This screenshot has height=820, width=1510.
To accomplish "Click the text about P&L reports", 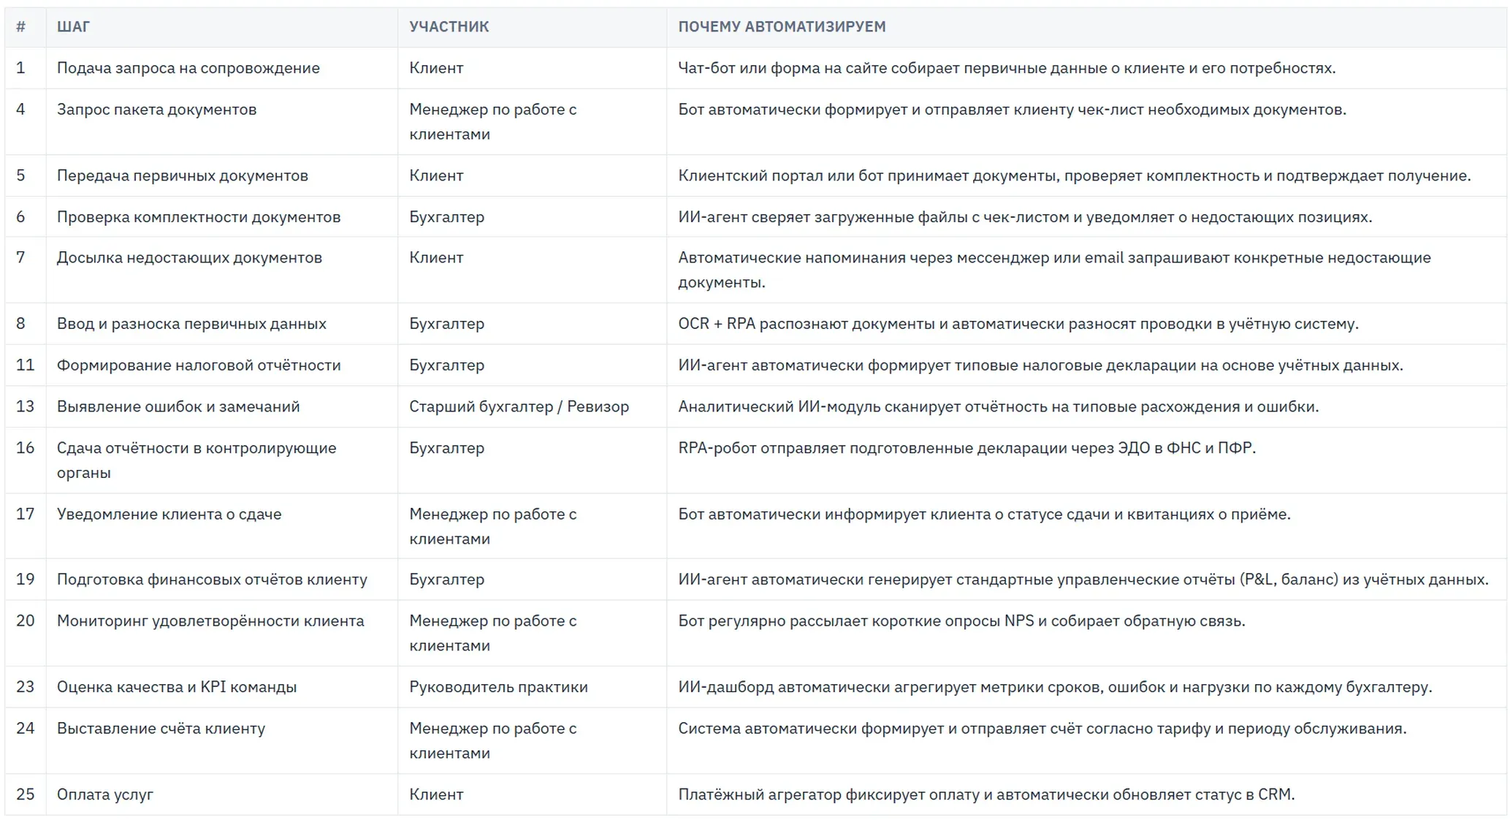I will click(1083, 580).
